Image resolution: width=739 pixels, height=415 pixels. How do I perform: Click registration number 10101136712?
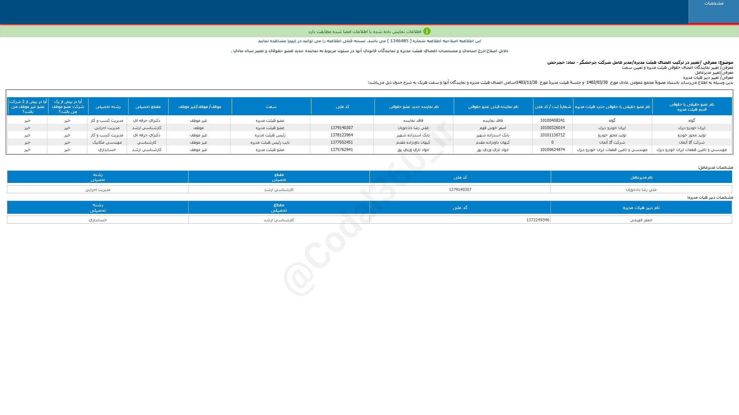coord(552,135)
